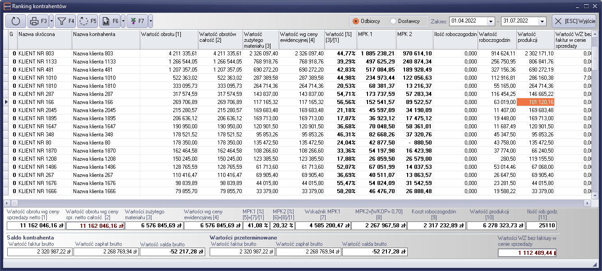Expand the print F3 dropdown arrow

pyautogui.click(x=51, y=21)
